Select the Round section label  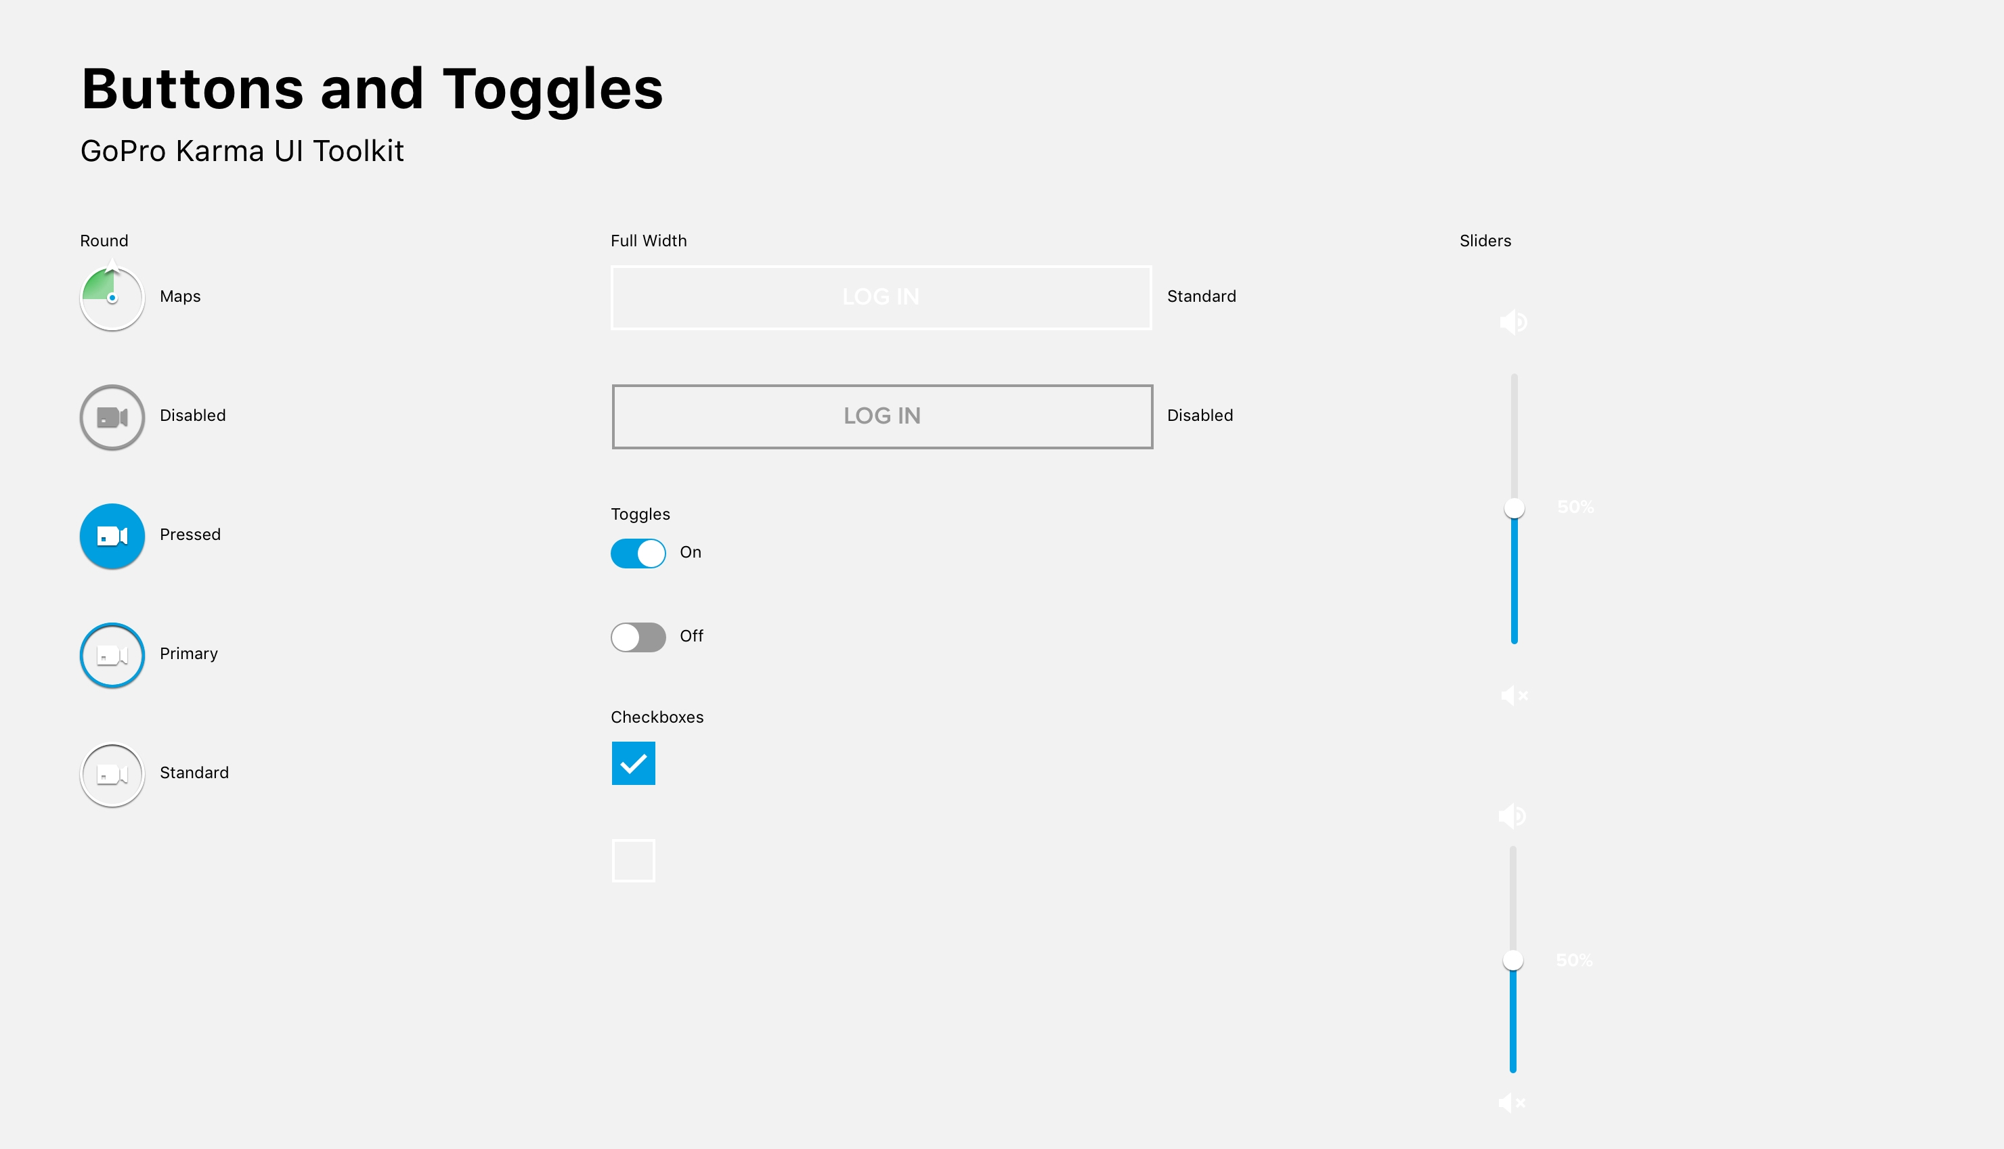click(105, 240)
